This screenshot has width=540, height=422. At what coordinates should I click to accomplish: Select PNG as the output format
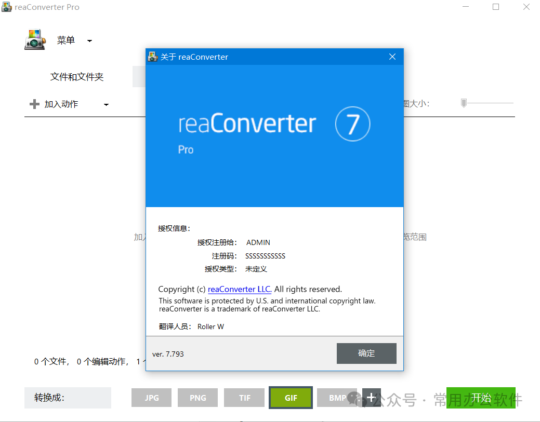pos(197,398)
